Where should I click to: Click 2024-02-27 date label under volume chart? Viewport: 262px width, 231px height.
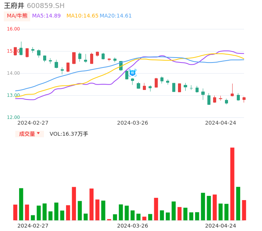coord(33,226)
